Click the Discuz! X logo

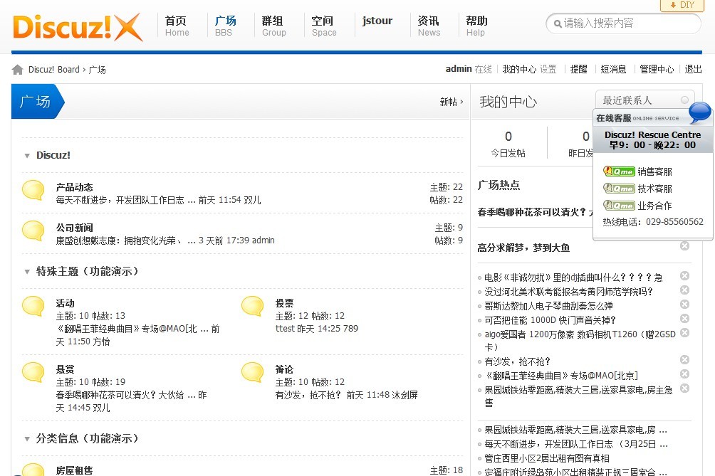pyautogui.click(x=77, y=28)
